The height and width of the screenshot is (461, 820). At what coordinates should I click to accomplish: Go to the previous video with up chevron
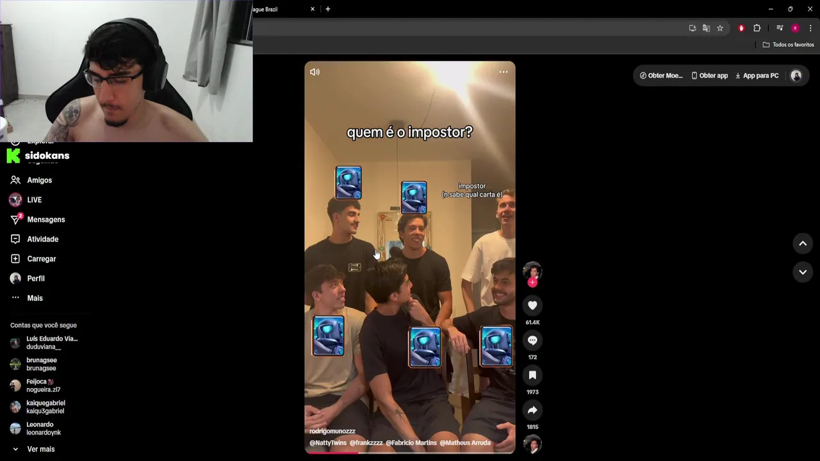pyautogui.click(x=803, y=243)
